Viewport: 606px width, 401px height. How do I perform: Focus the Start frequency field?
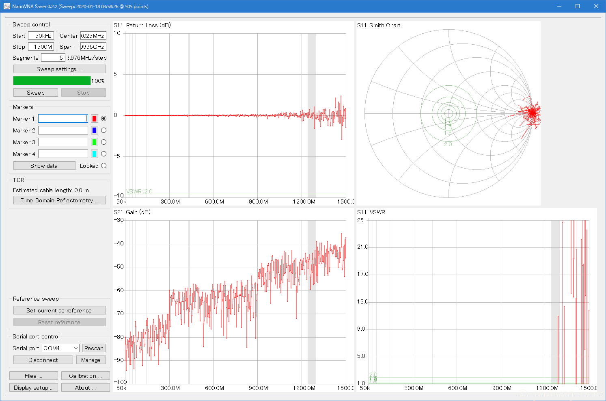tap(41, 36)
